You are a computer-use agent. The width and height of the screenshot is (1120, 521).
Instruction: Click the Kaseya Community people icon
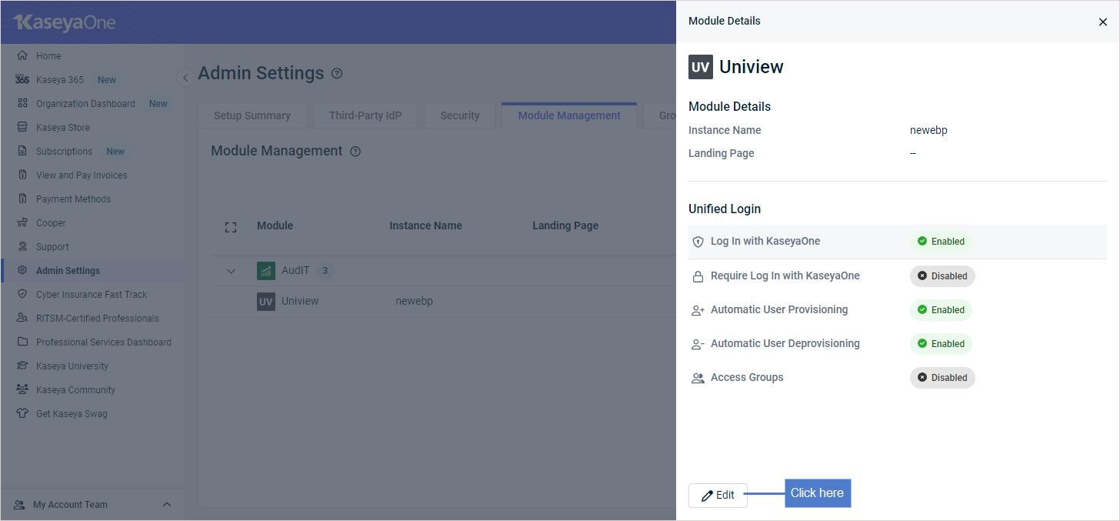pos(22,389)
